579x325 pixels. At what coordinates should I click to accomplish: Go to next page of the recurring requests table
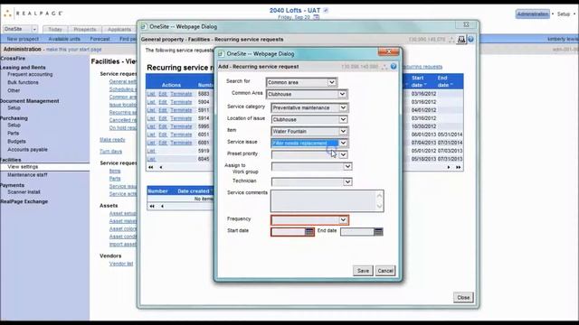(449, 167)
